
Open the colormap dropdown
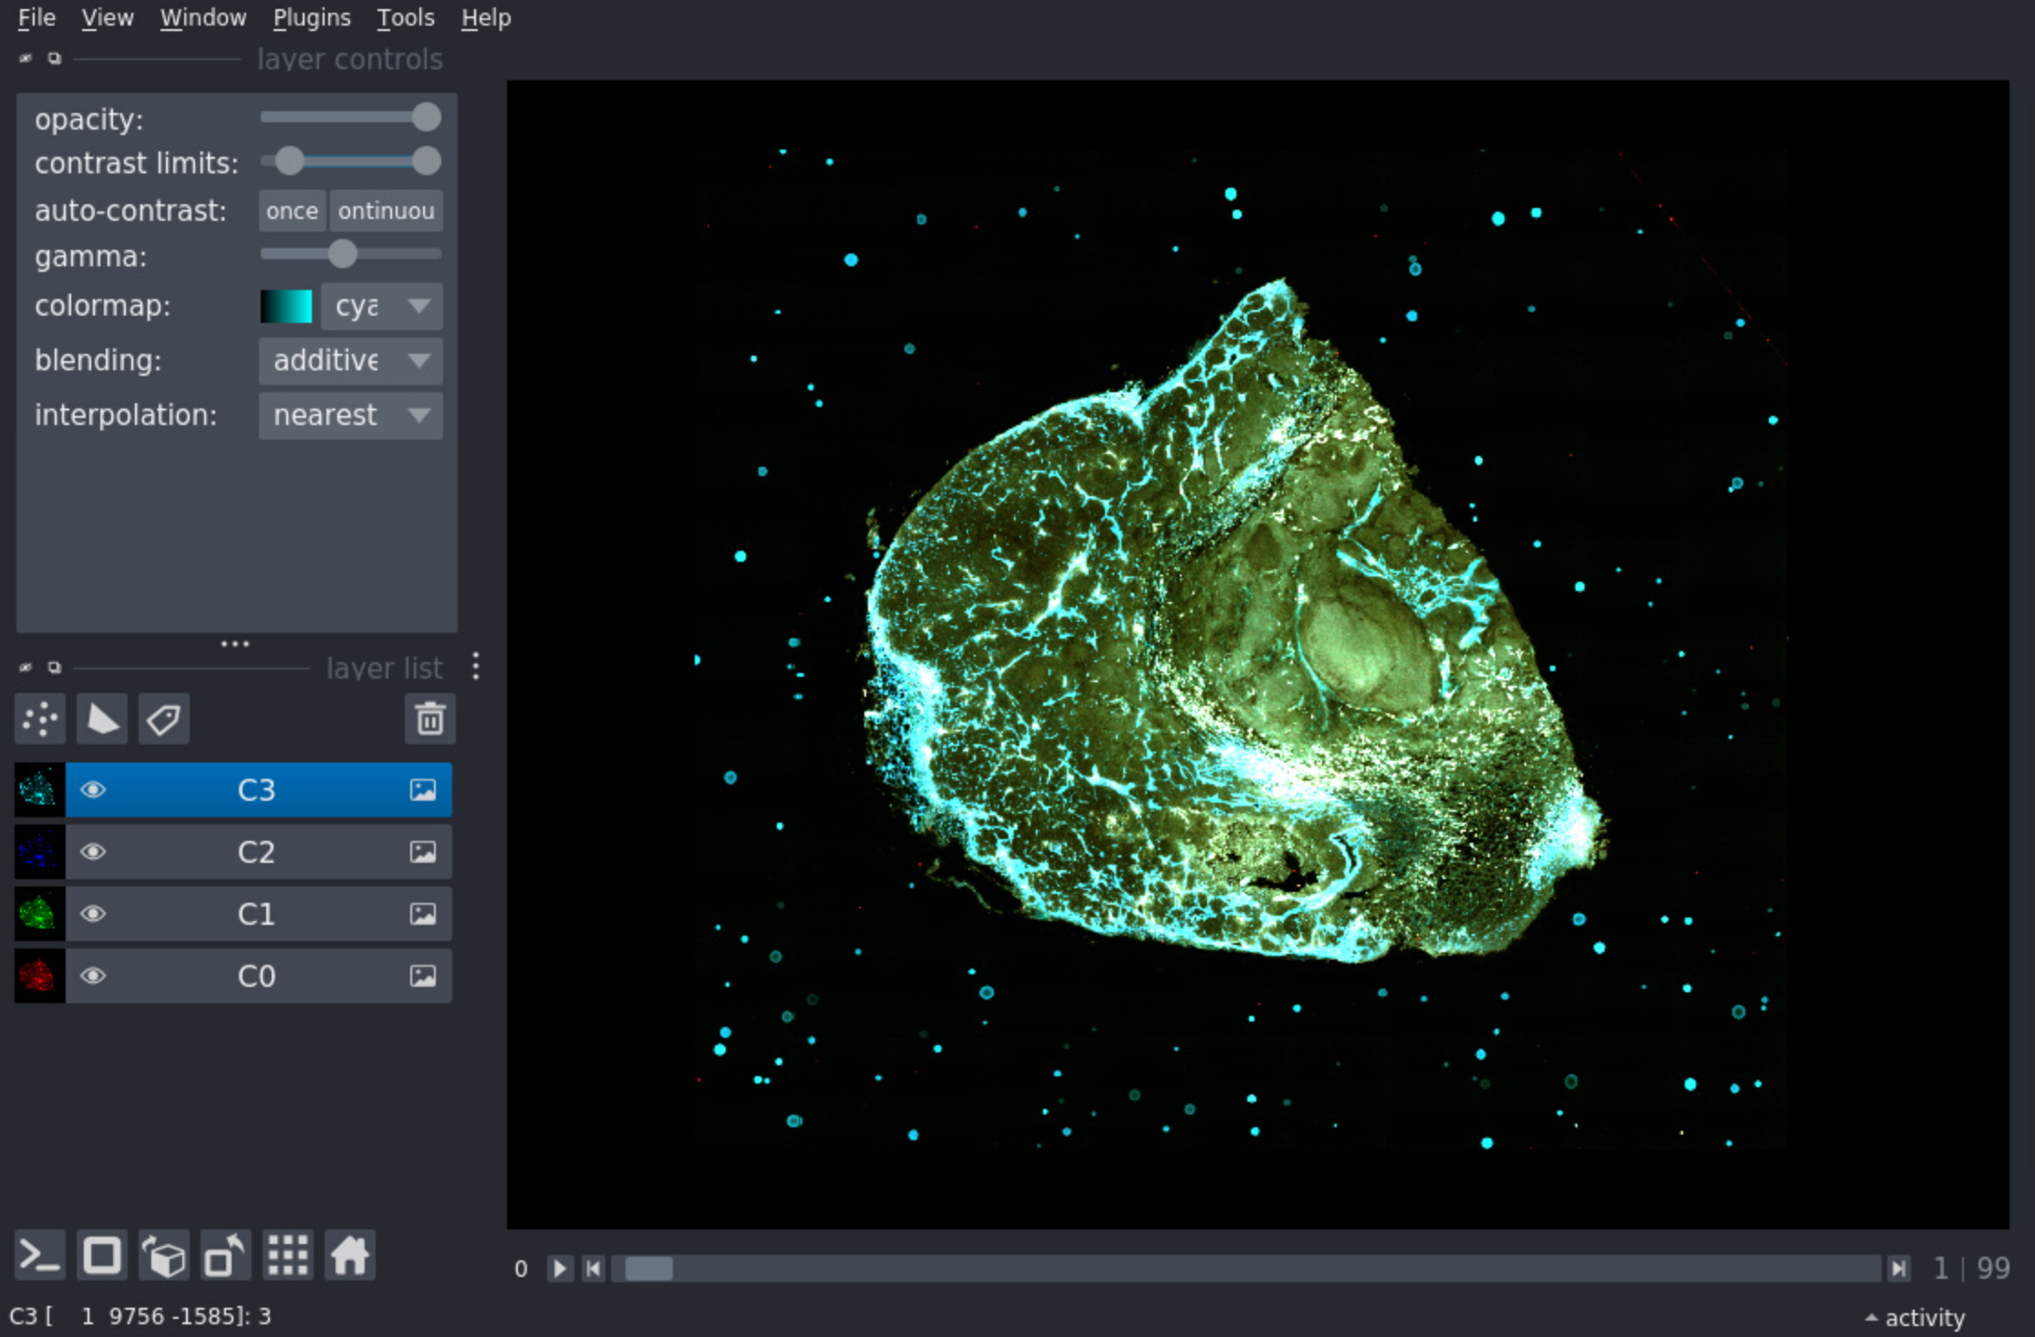[381, 306]
